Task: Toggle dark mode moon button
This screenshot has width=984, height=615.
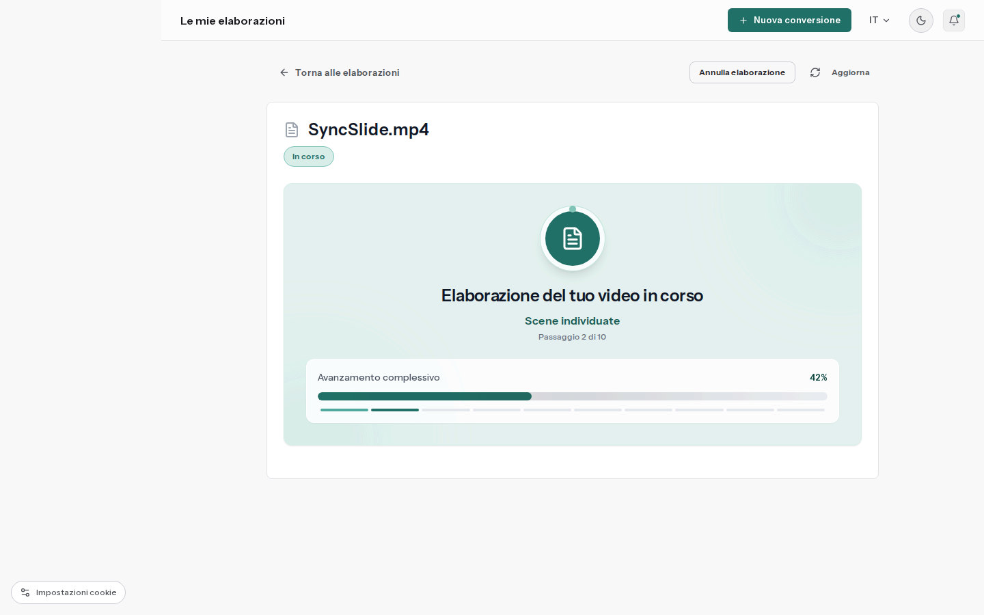Action: point(921,20)
